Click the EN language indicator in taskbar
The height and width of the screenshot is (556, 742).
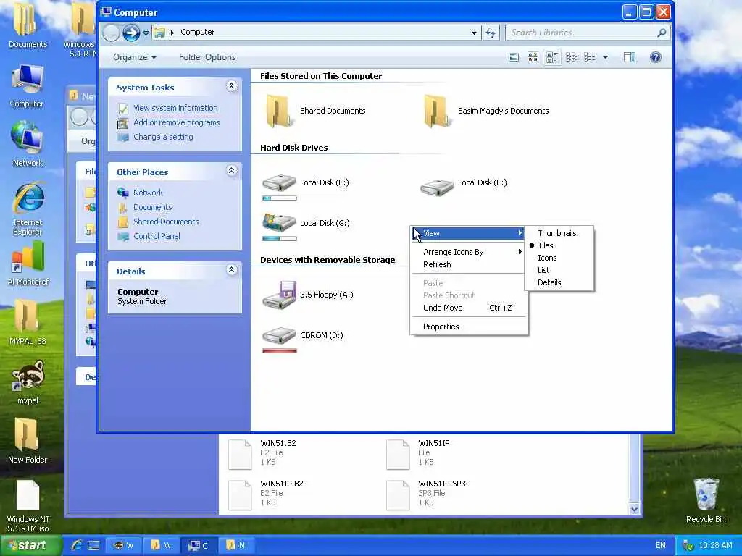click(661, 545)
